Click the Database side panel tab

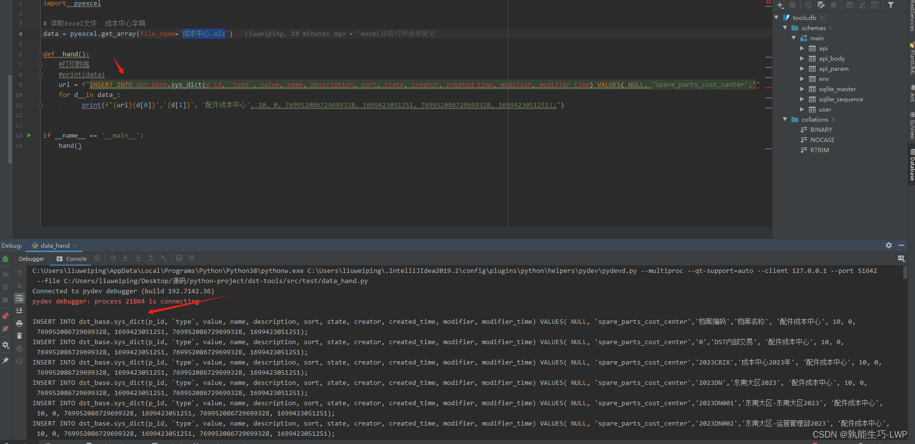[x=912, y=165]
